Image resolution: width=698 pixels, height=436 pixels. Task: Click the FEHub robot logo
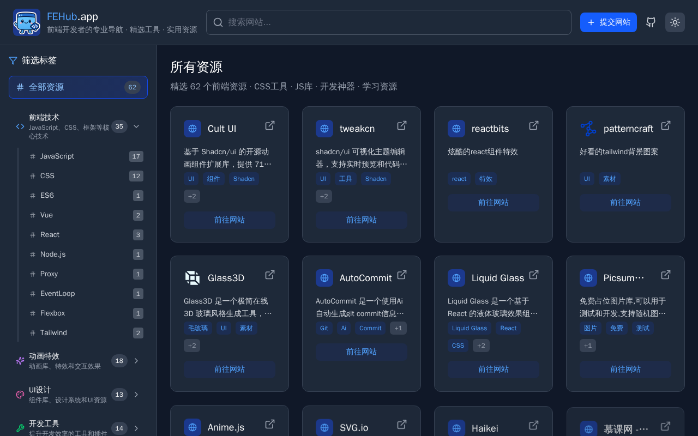tap(27, 22)
